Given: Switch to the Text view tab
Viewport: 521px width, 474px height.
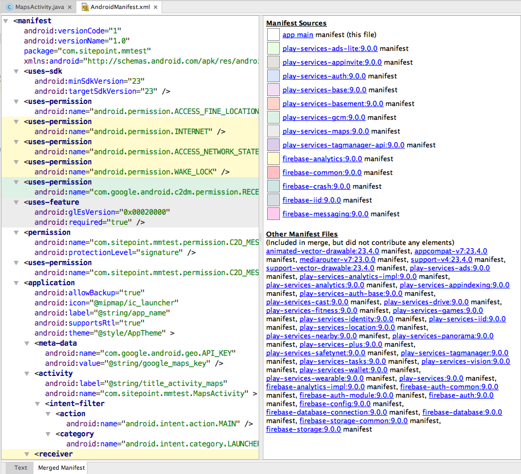Looking at the screenshot, I should pos(21,468).
